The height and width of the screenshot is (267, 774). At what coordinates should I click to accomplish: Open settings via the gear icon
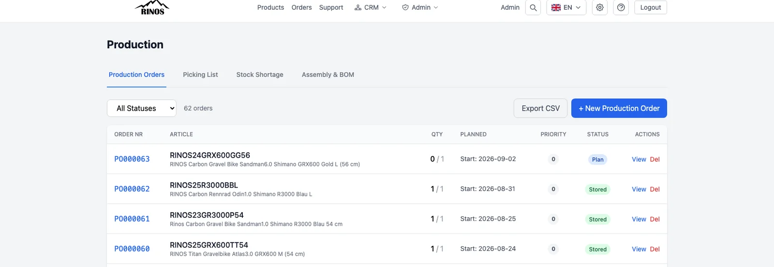click(600, 7)
